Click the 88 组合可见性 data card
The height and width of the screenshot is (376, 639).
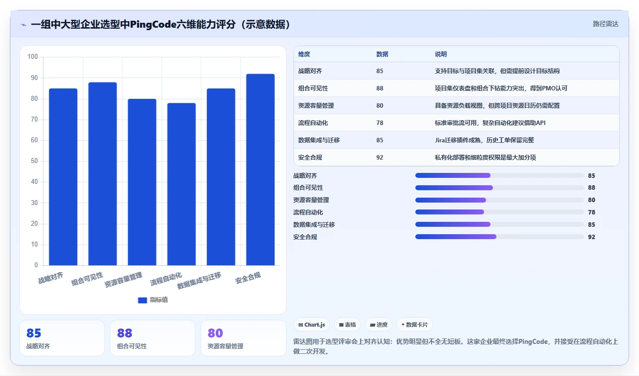pyautogui.click(x=152, y=338)
